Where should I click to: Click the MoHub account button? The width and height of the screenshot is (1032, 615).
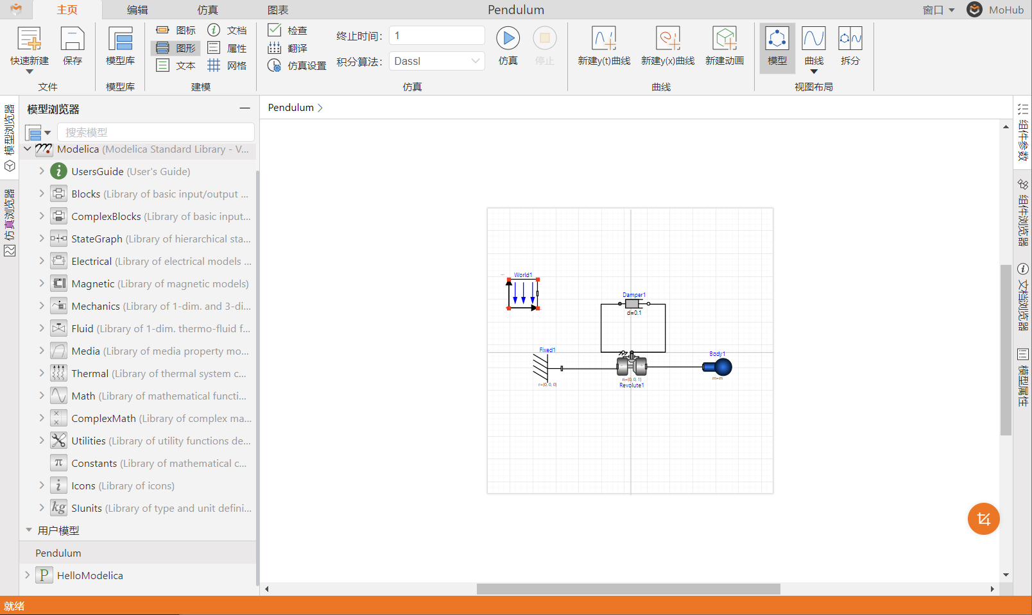point(996,10)
